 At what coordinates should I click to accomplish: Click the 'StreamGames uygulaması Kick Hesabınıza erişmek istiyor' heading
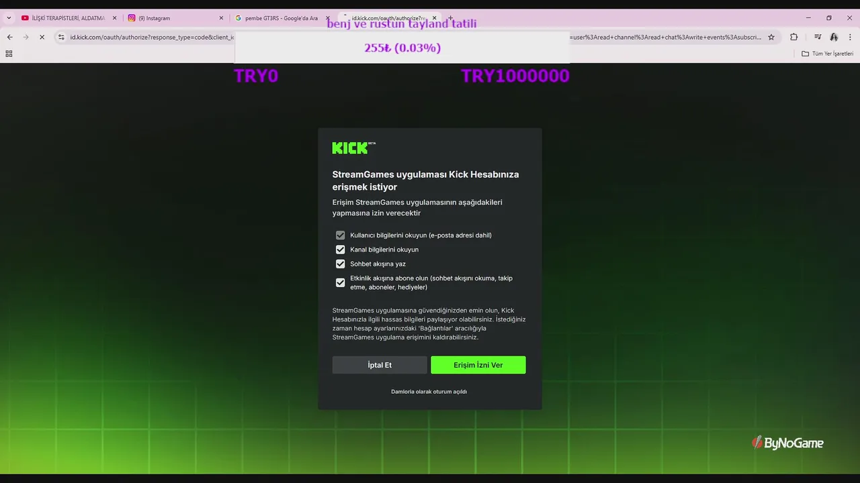click(425, 180)
